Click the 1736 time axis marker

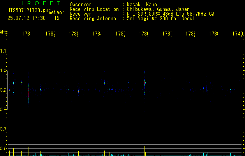coord(144,34)
